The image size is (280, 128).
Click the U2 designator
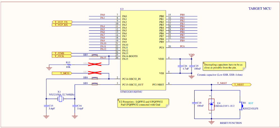(x=122, y=9)
